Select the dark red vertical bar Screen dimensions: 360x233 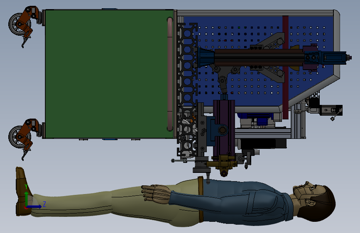[x=285, y=67]
